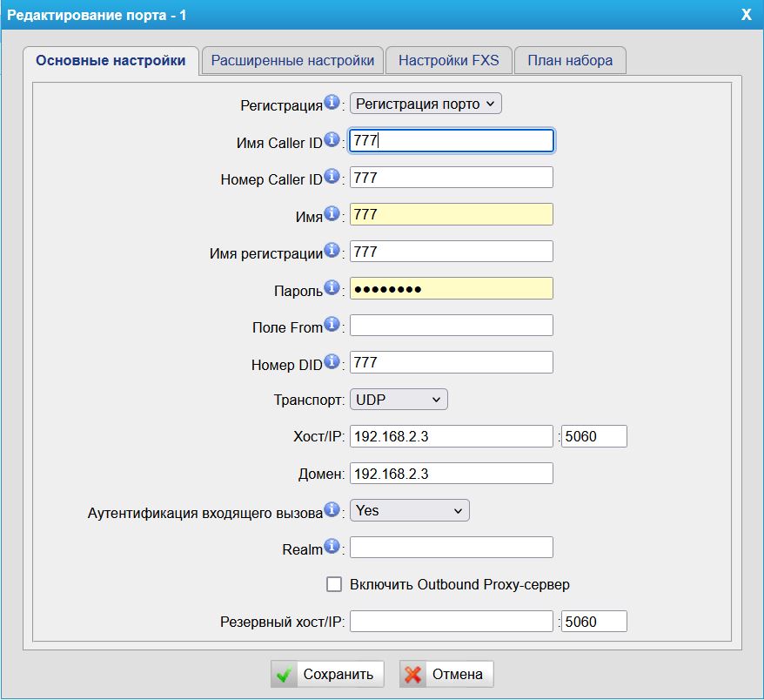Click info icon next to Realm
The height and width of the screenshot is (700, 764).
pos(332,546)
